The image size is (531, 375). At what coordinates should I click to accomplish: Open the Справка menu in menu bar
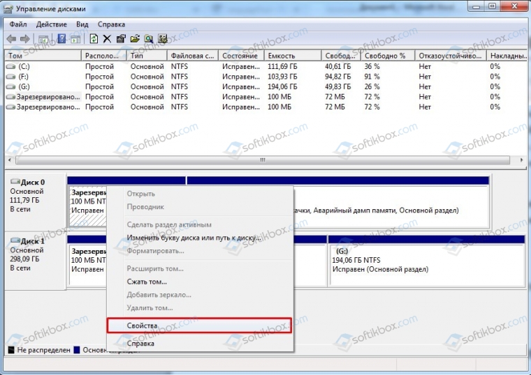[x=111, y=24]
